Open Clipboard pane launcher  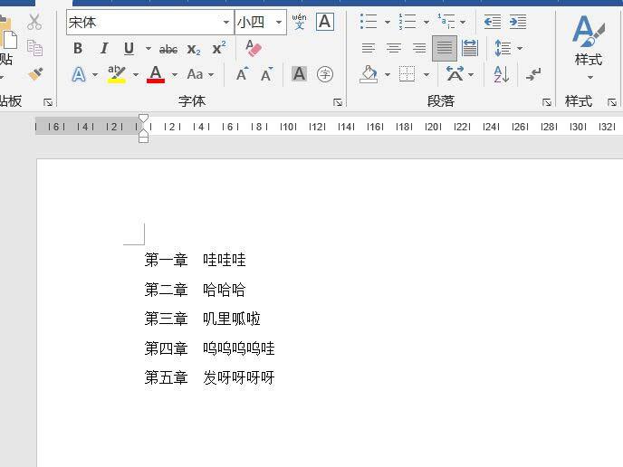[48, 102]
